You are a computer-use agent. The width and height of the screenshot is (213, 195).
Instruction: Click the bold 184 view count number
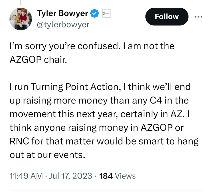(x=106, y=176)
